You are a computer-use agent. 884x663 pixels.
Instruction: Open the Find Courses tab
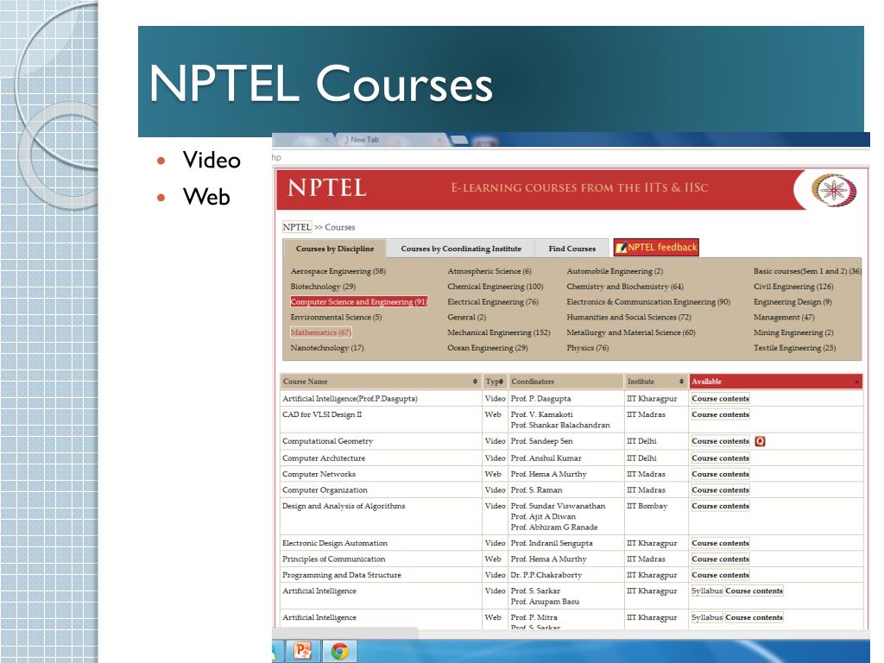coord(571,249)
